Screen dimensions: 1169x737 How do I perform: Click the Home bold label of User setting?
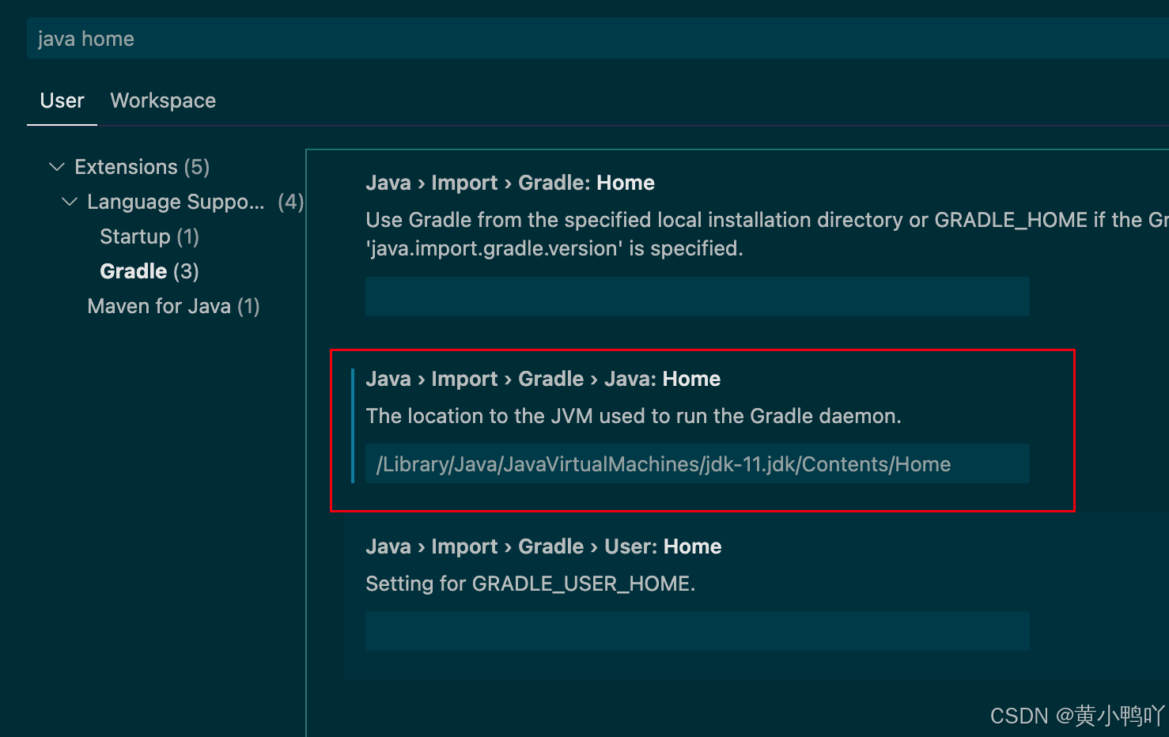tap(692, 546)
